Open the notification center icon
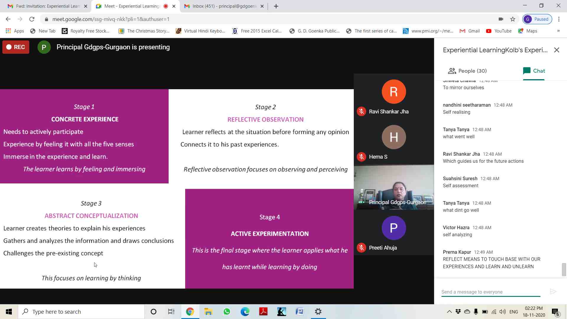Viewport: 567px width, 319px height. click(x=555, y=312)
